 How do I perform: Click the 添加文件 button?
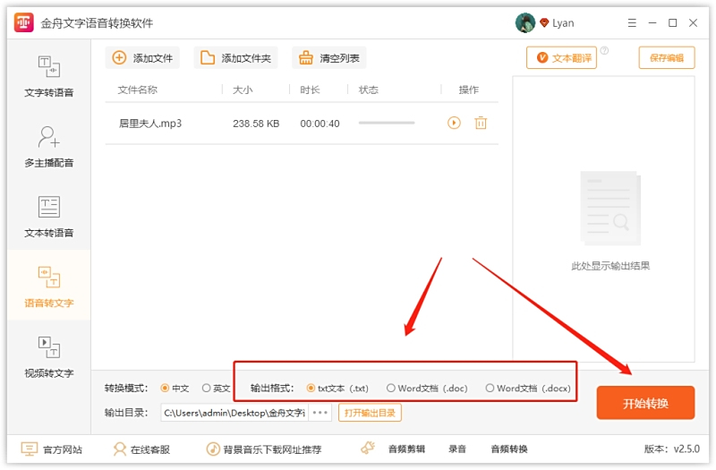coord(142,58)
